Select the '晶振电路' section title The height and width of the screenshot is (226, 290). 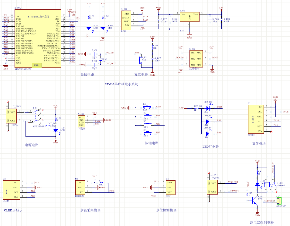click(x=87, y=74)
